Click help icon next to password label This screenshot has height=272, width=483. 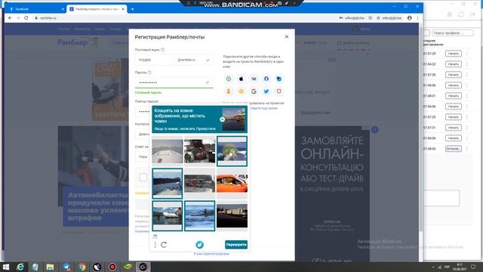(x=149, y=73)
